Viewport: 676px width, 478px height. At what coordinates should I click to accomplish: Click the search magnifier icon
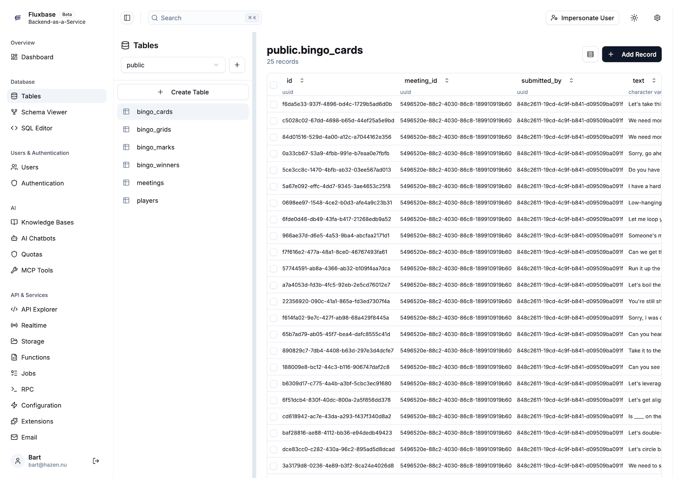point(155,18)
